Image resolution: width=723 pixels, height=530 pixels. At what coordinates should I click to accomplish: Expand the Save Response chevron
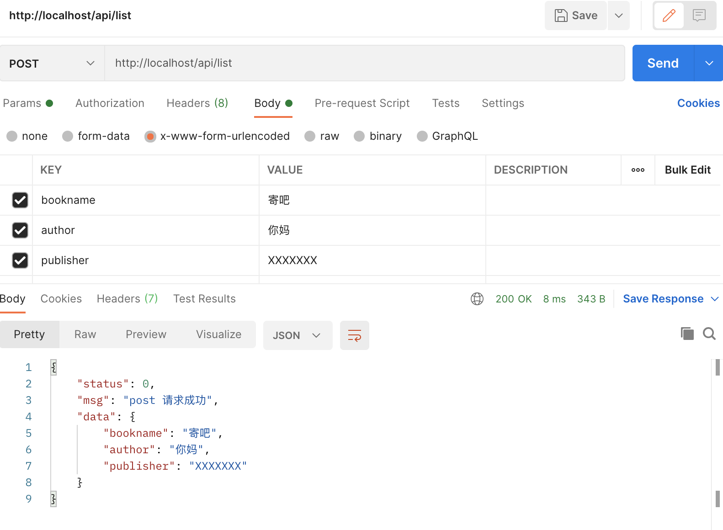pos(715,299)
